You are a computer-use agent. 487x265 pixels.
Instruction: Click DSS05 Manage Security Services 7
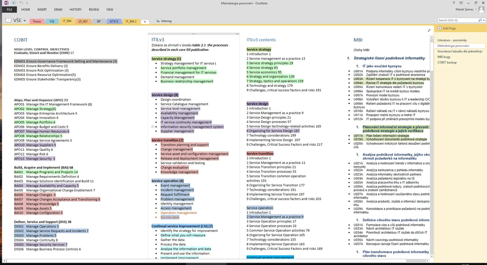click(x=41, y=245)
